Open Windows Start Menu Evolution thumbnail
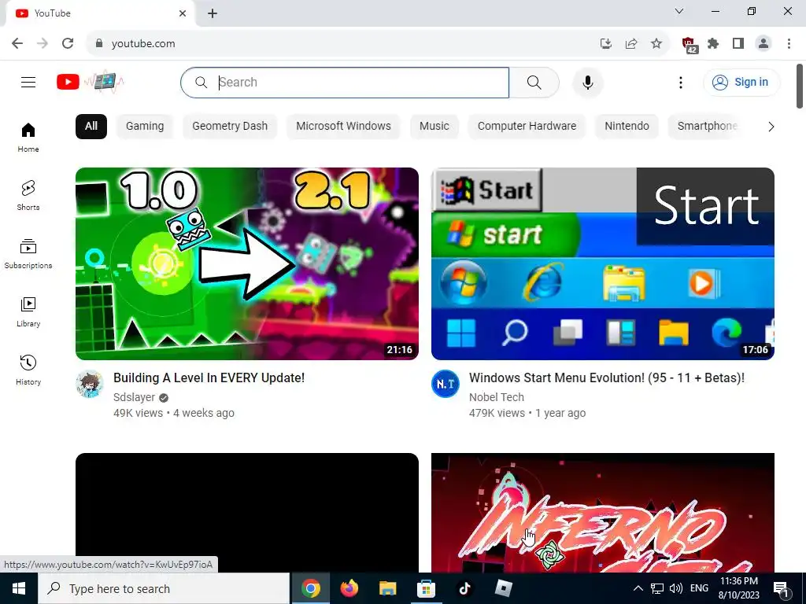 click(602, 263)
